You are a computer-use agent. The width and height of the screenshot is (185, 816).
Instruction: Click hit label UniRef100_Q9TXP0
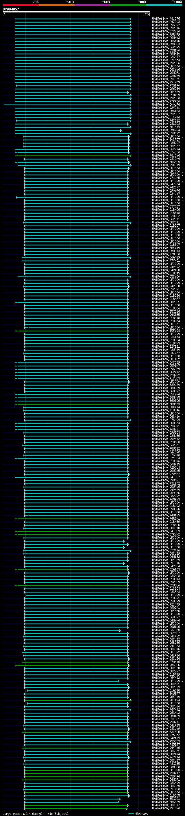coord(166,789)
